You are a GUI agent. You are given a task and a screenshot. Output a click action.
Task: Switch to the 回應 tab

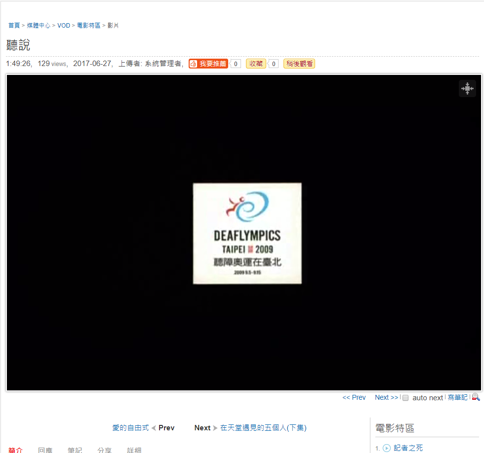click(x=45, y=450)
